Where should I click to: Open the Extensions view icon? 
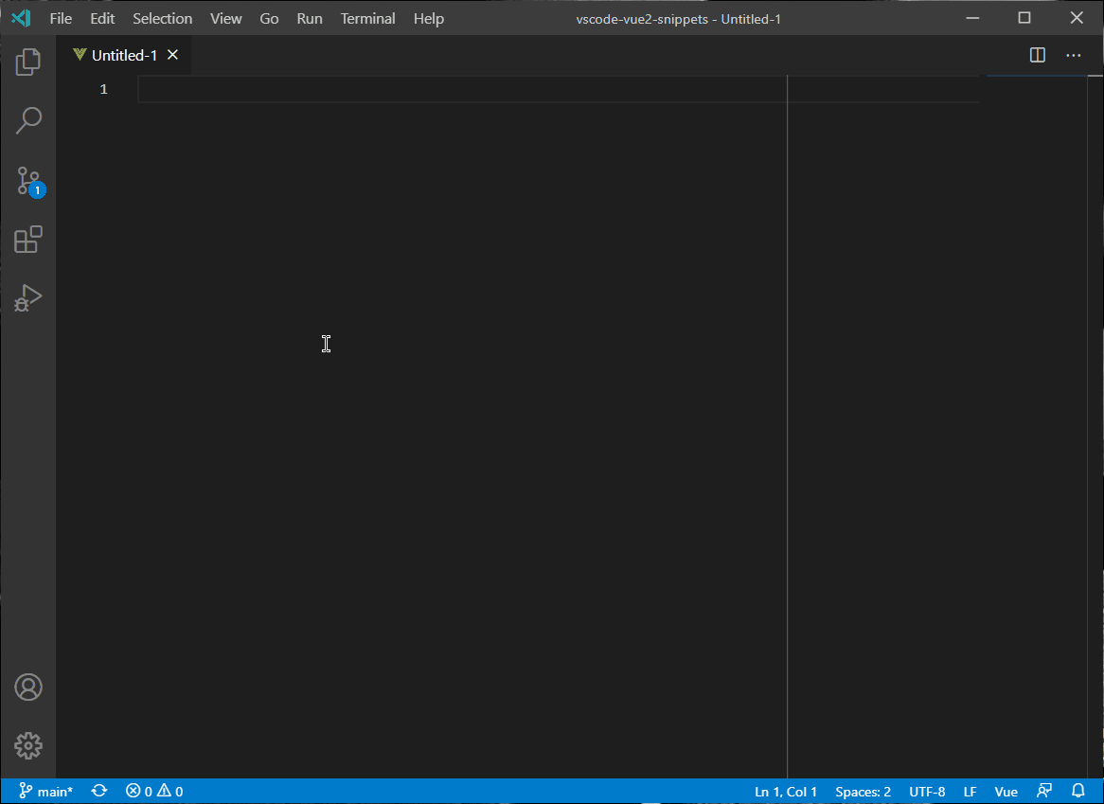(x=28, y=240)
